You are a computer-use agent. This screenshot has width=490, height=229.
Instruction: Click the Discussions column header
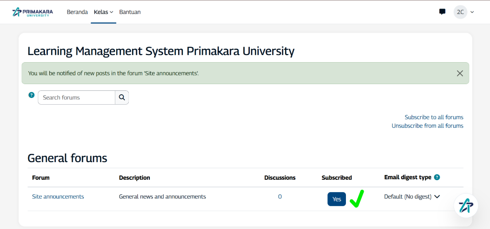click(x=279, y=178)
